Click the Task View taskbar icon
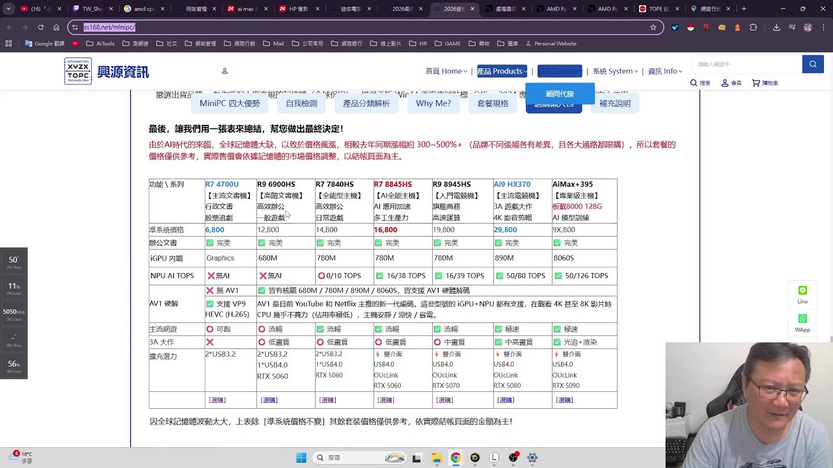Image resolution: width=833 pixels, height=468 pixels. click(x=416, y=458)
